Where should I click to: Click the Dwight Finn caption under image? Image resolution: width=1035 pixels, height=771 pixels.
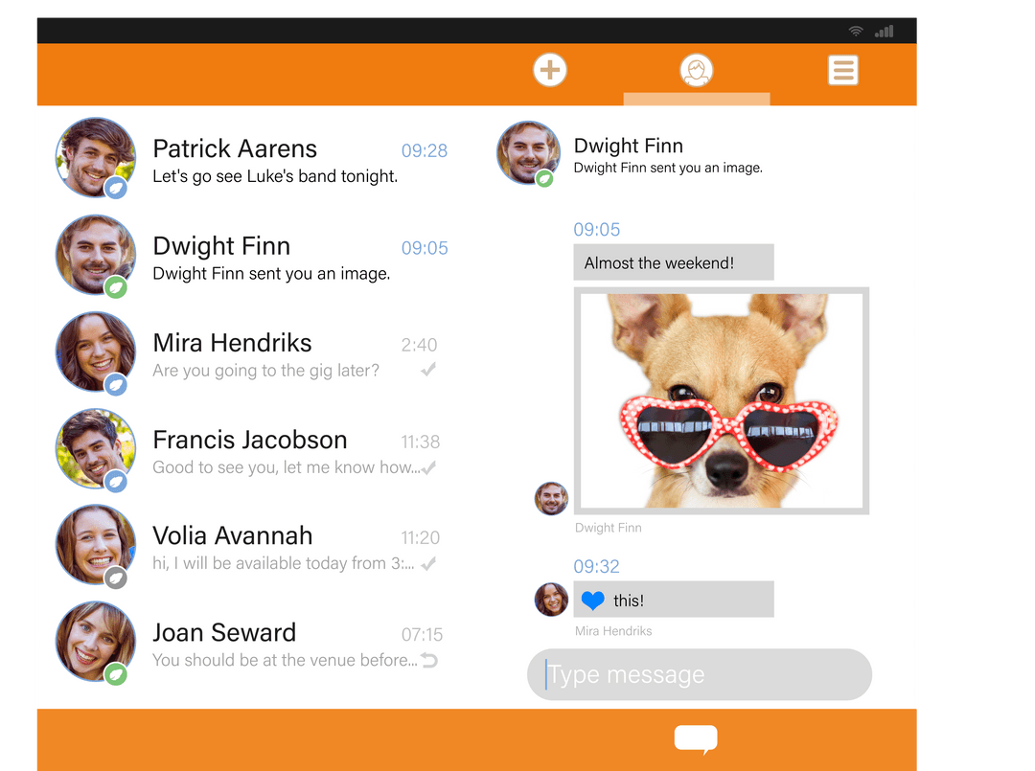(608, 528)
